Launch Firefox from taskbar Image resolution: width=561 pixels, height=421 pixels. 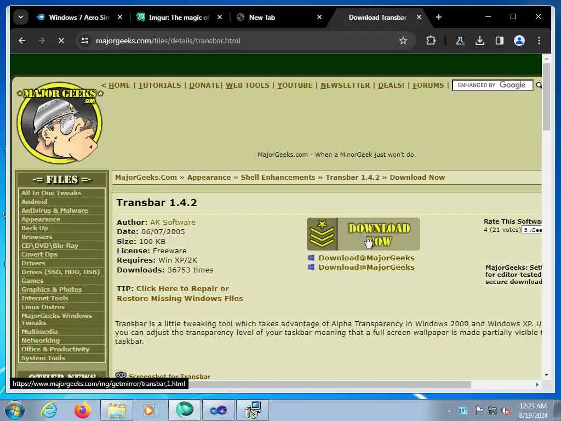point(83,410)
